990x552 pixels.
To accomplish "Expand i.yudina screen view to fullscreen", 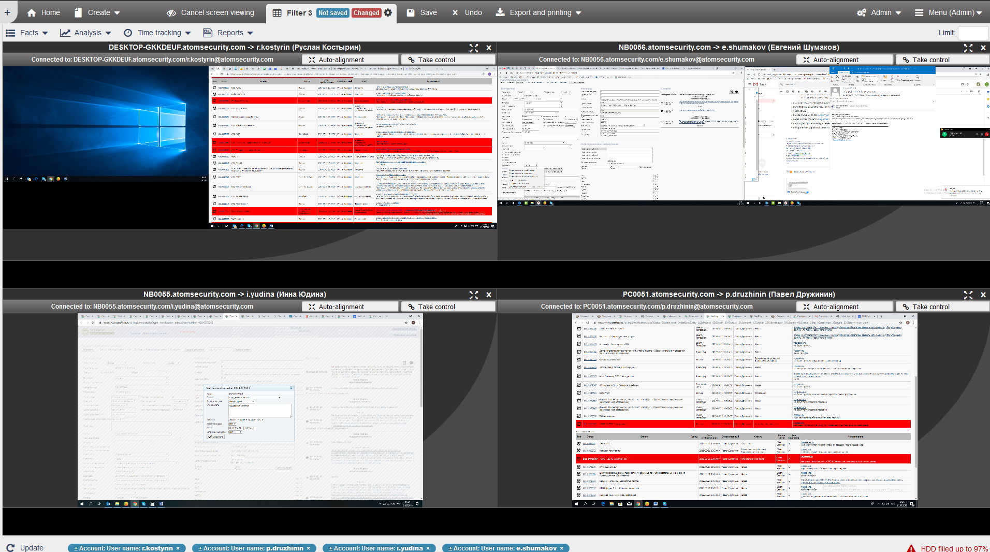I will click(474, 295).
